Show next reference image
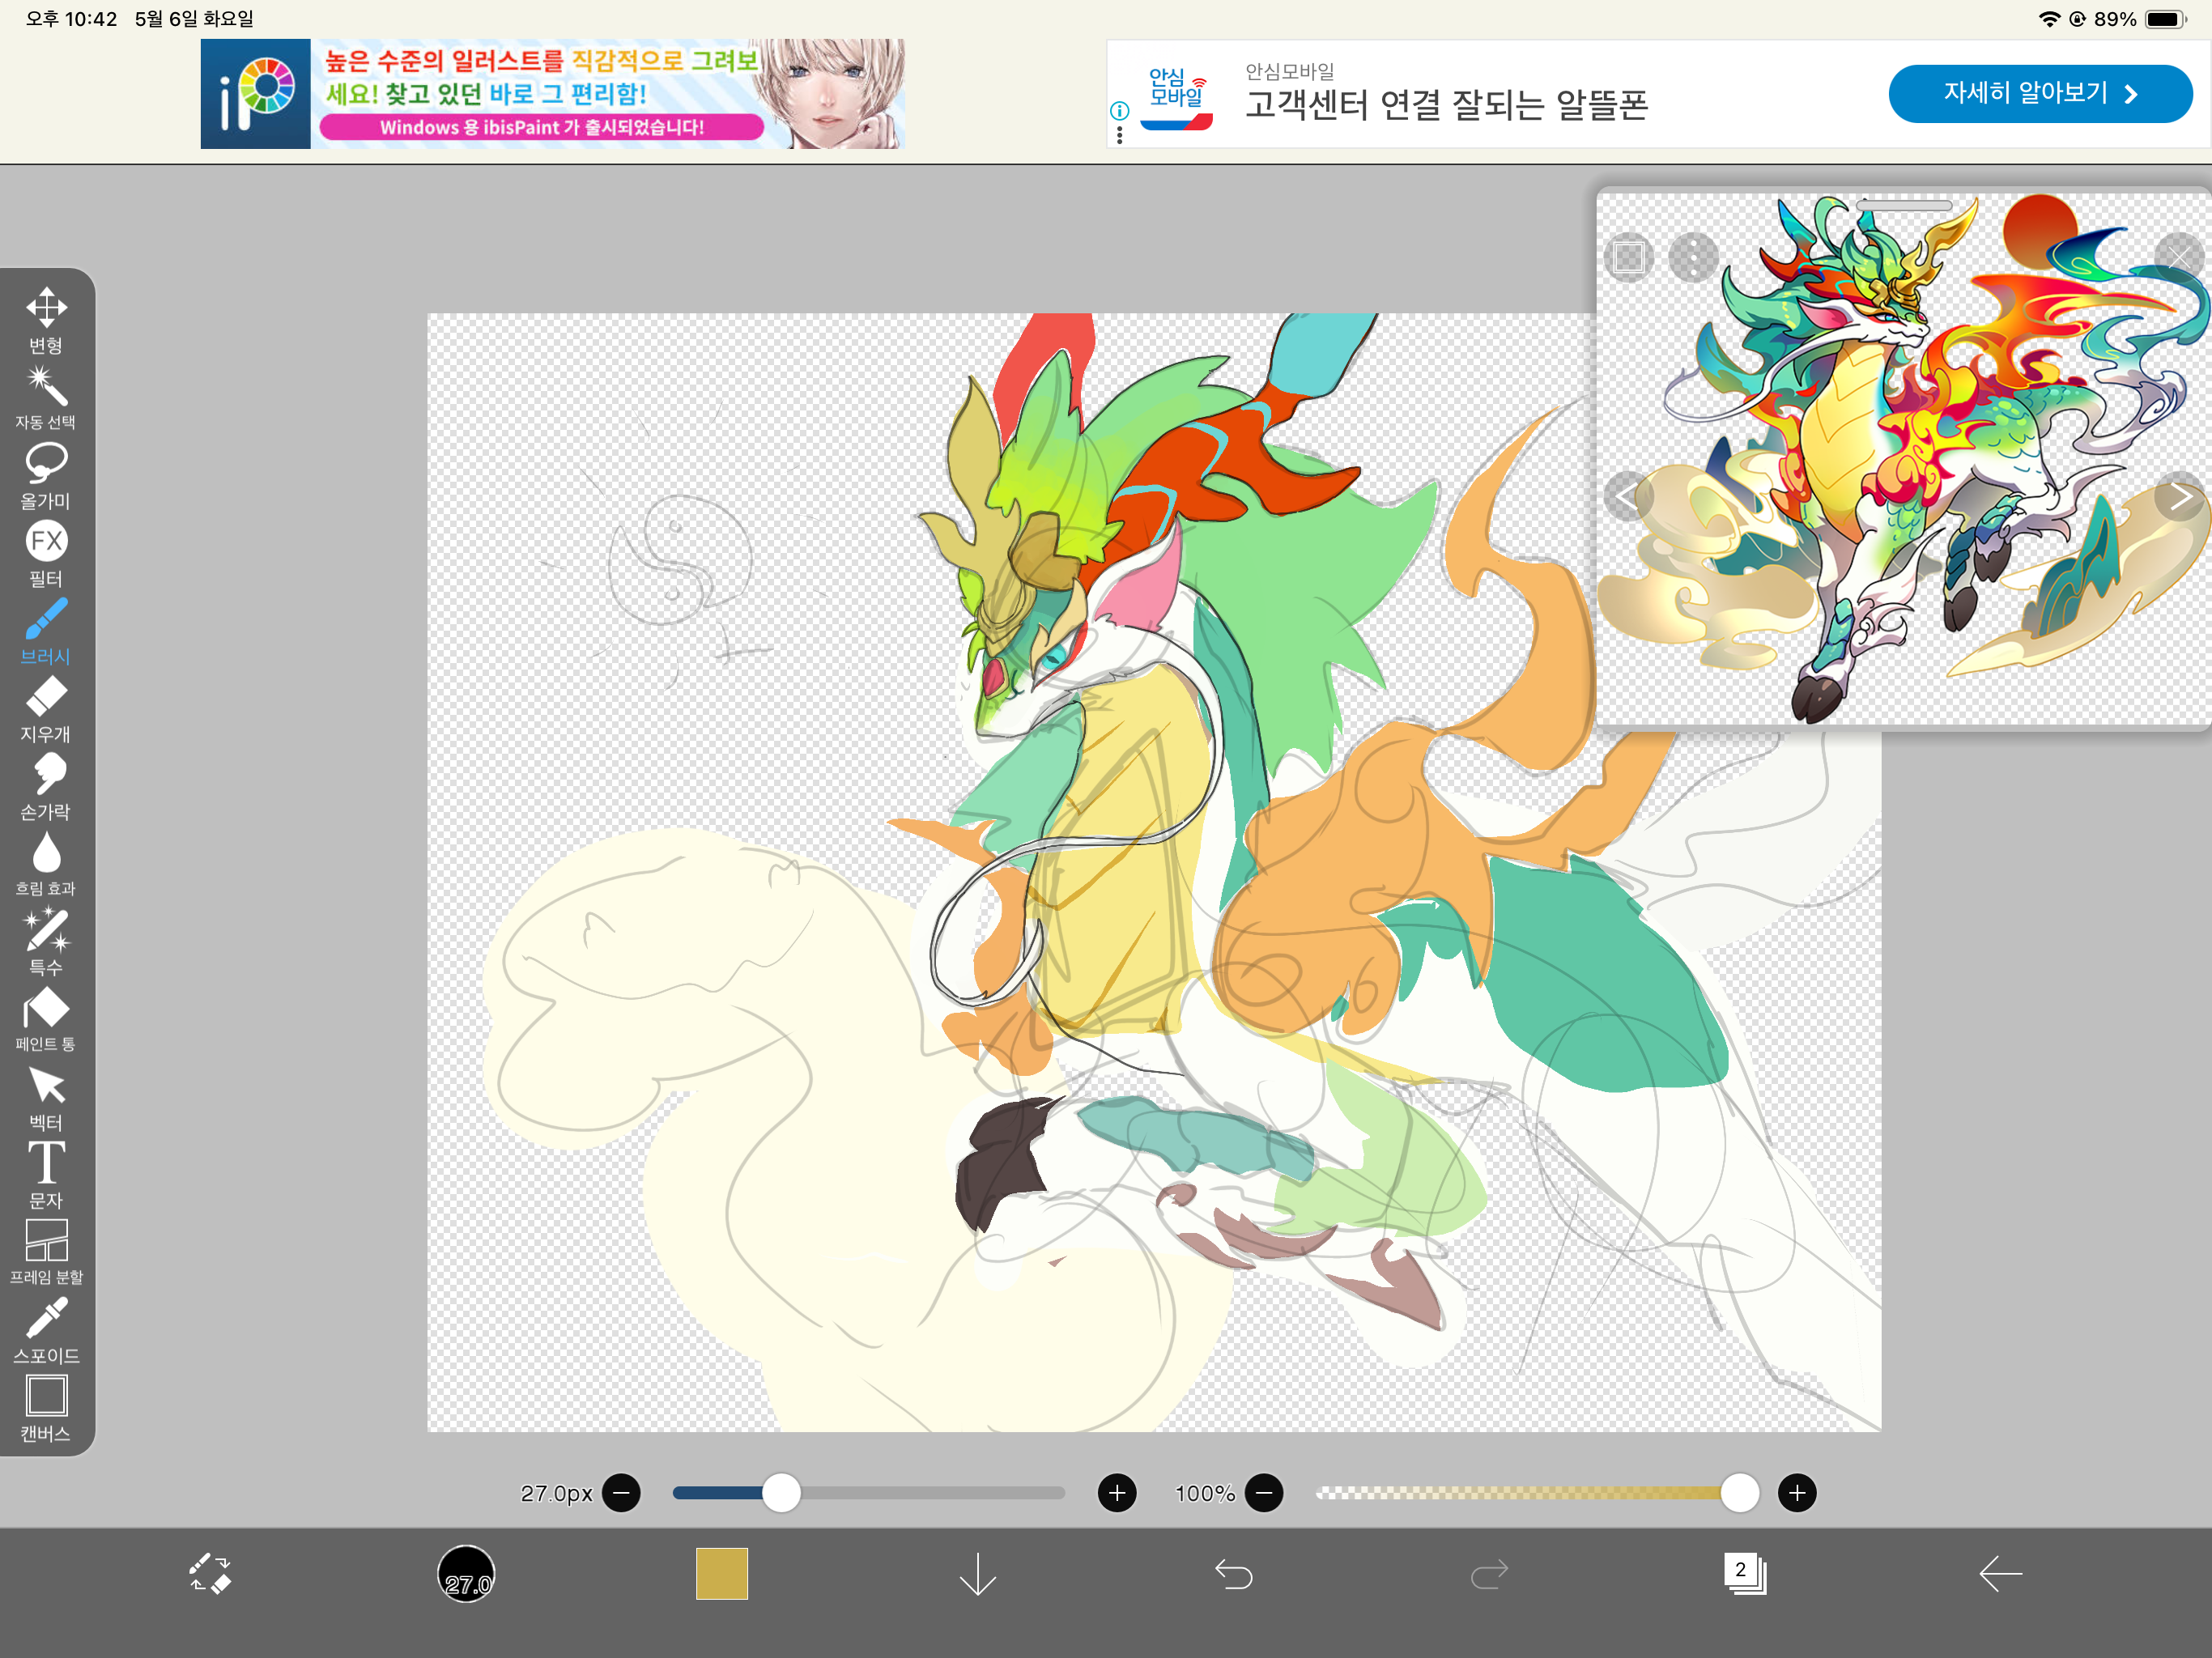 click(x=2180, y=496)
